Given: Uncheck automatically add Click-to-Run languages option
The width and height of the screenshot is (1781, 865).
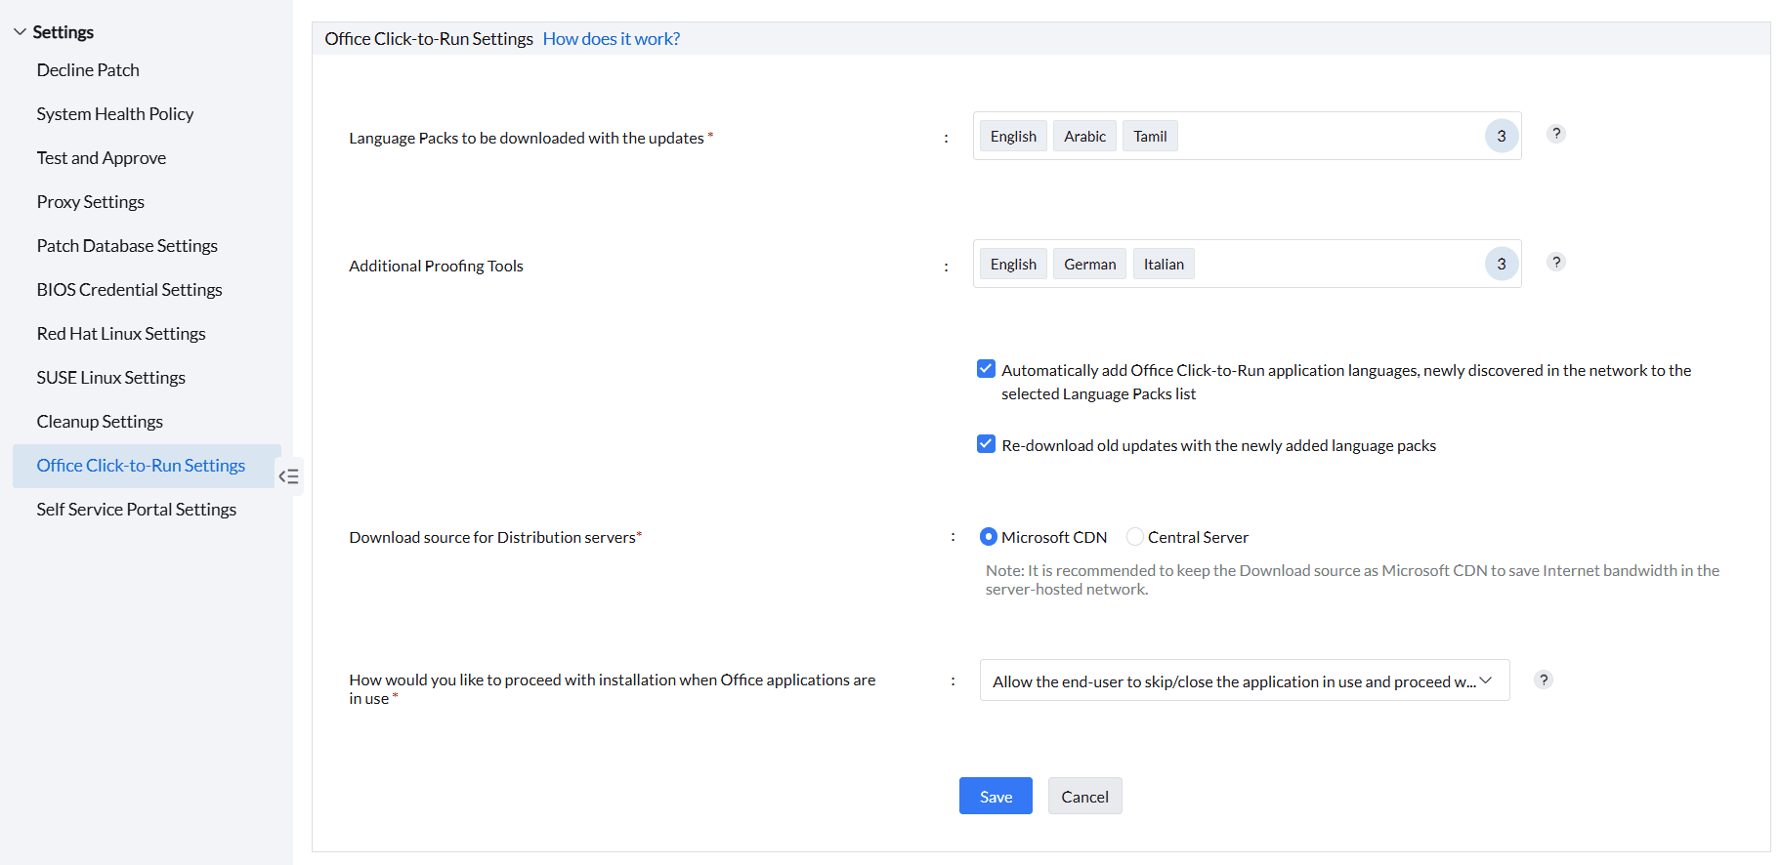Looking at the screenshot, I should tap(987, 369).
